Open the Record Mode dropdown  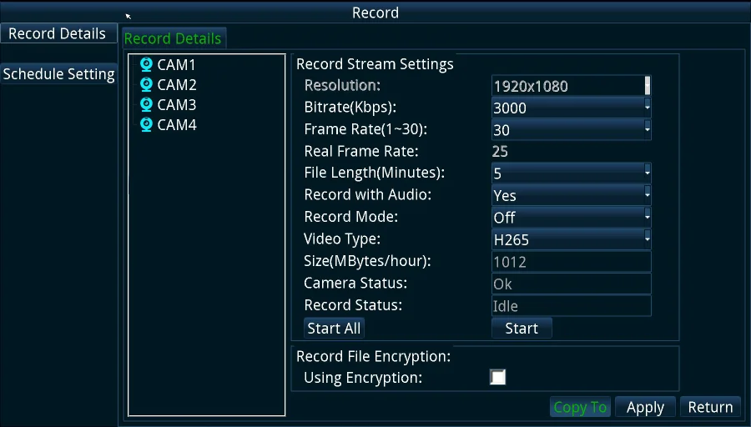pos(571,217)
